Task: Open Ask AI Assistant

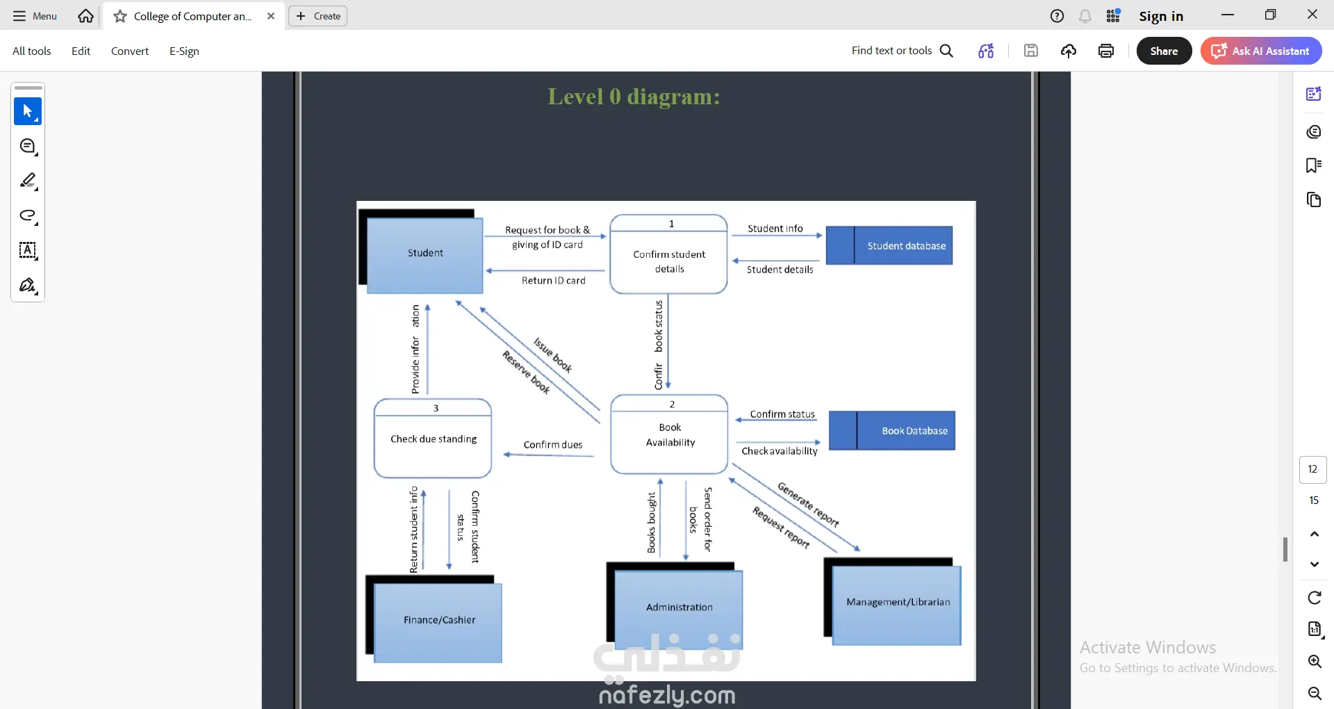Action: pos(1260,51)
